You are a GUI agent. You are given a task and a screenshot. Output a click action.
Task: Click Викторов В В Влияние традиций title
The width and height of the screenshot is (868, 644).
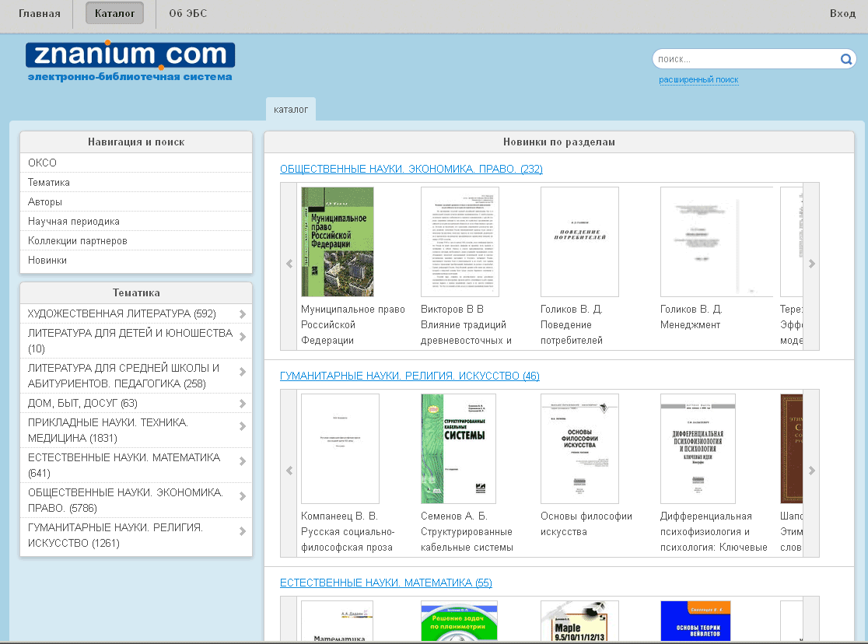466,324
